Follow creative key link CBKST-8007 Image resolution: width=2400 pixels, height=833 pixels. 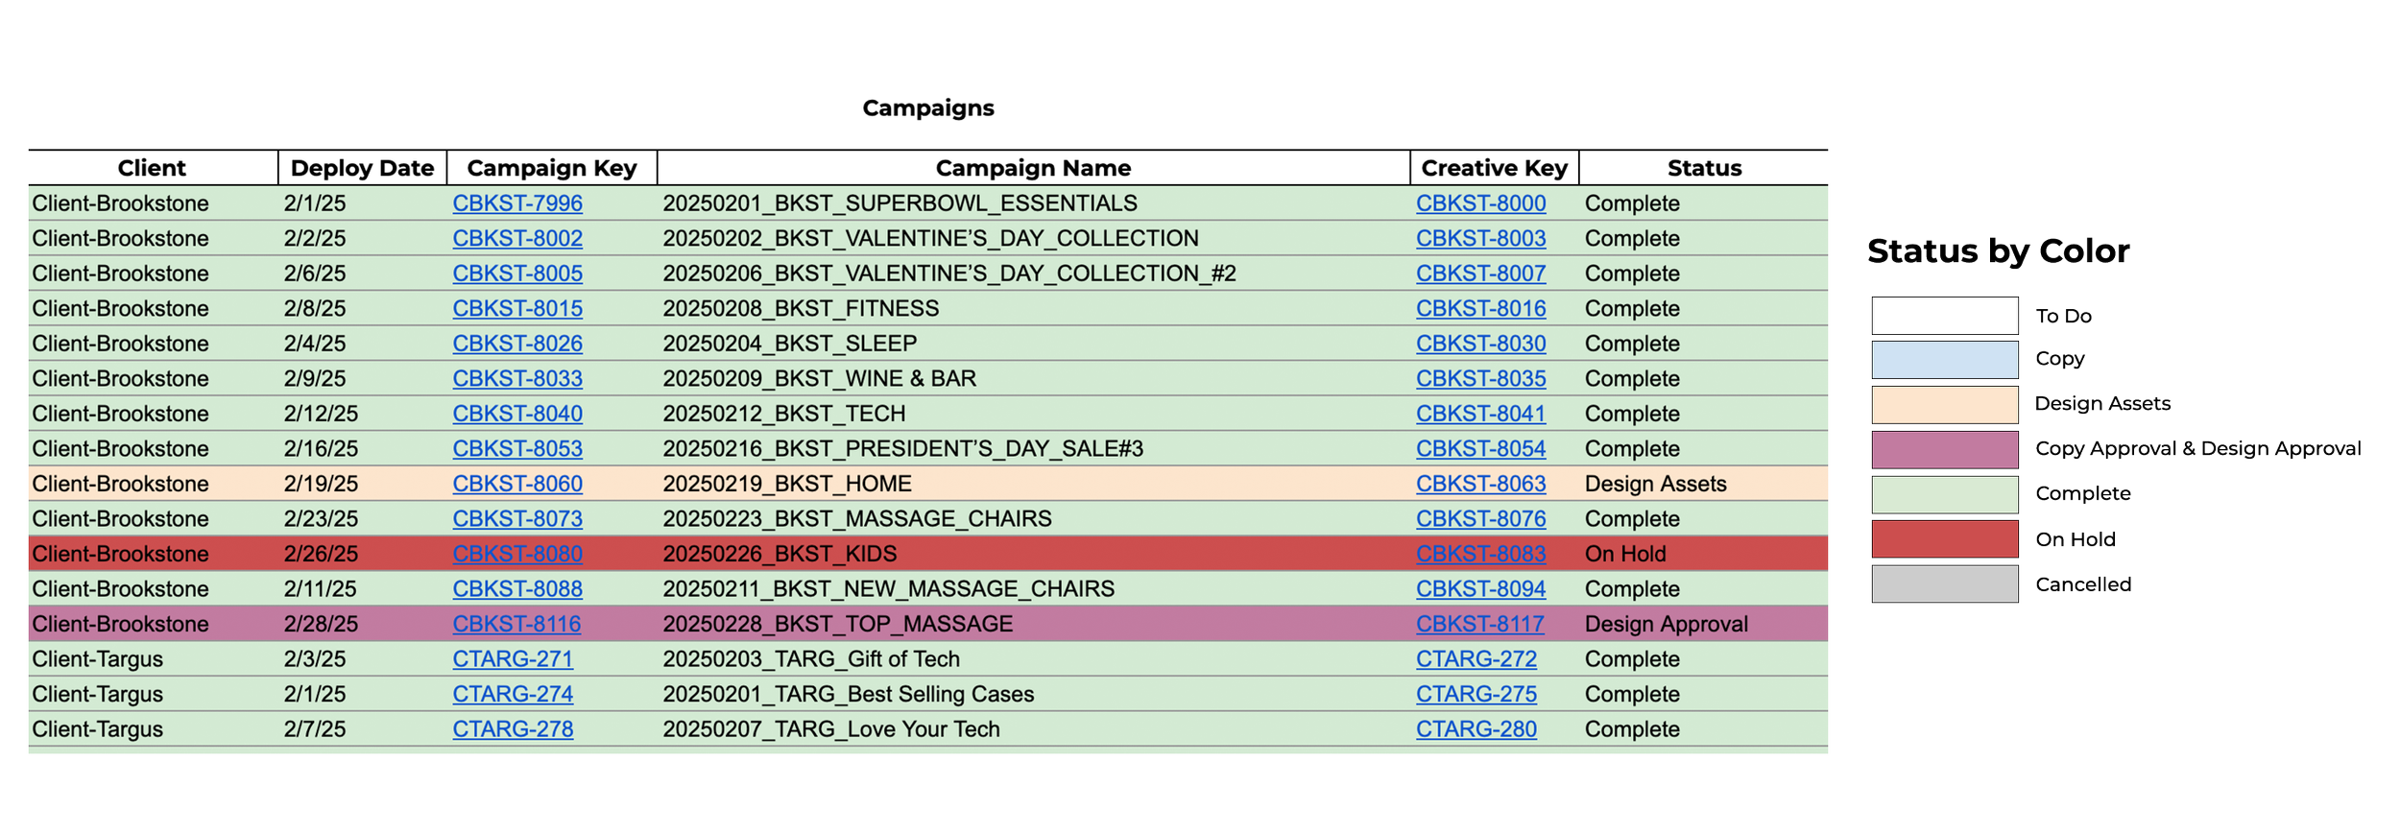coord(1481,274)
